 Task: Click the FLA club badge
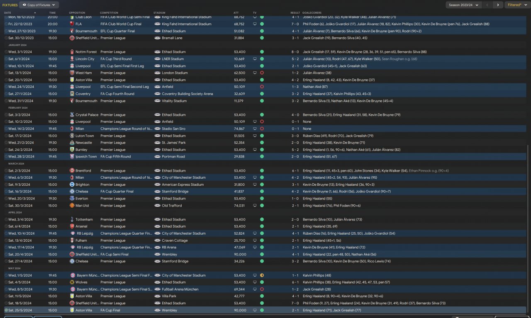pyautogui.click(x=72, y=24)
